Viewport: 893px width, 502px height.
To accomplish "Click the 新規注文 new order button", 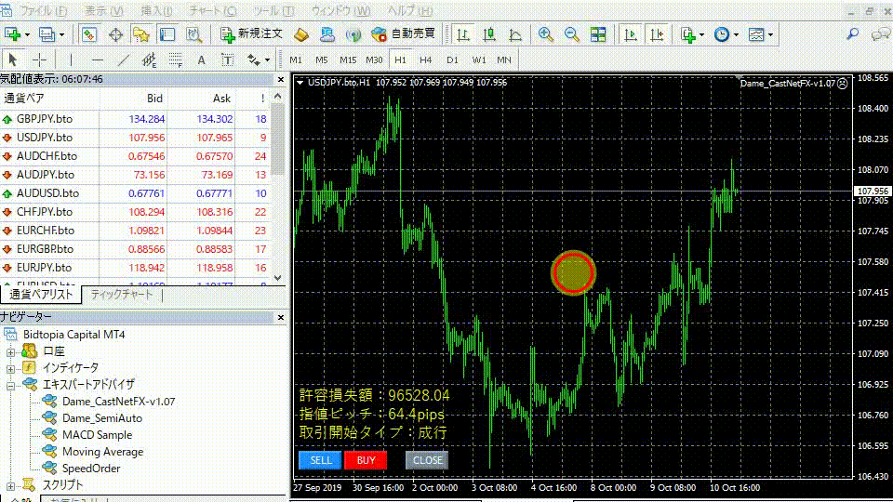I will point(251,34).
